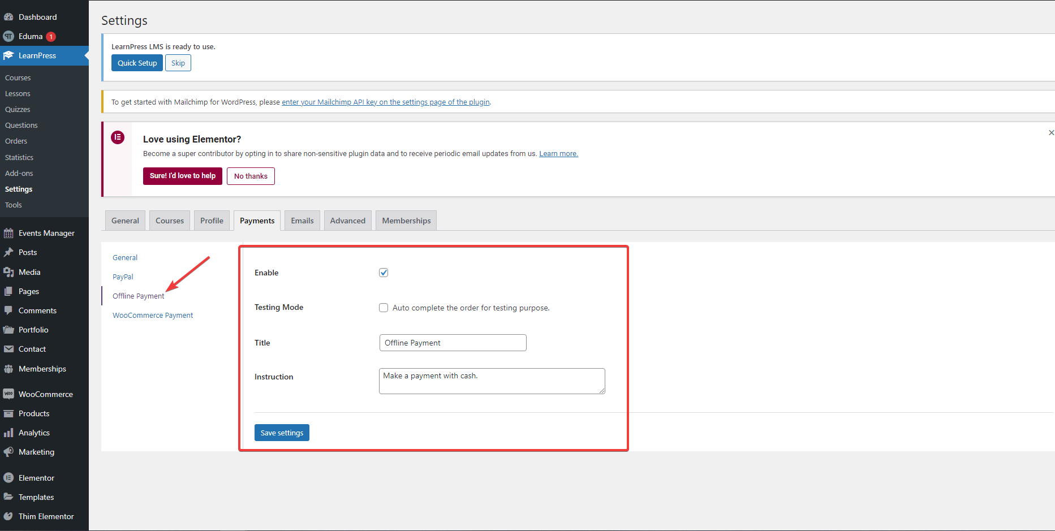Open Lessons under LearnPress
Image resolution: width=1055 pixels, height=531 pixels.
click(18, 93)
